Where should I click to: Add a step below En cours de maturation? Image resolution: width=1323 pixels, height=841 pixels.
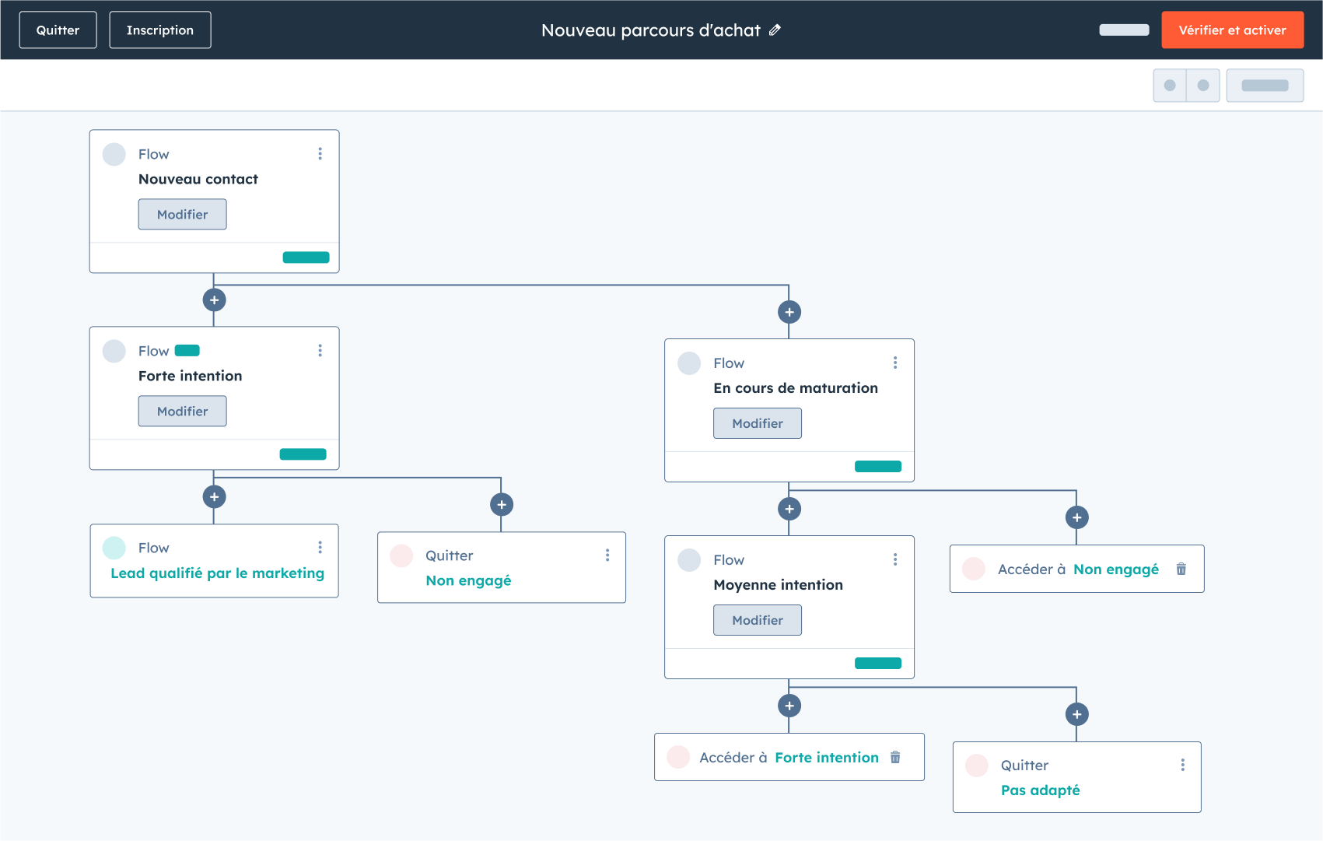tap(789, 510)
